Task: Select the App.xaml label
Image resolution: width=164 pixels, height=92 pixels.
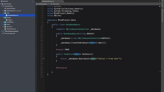Action: 9,27
